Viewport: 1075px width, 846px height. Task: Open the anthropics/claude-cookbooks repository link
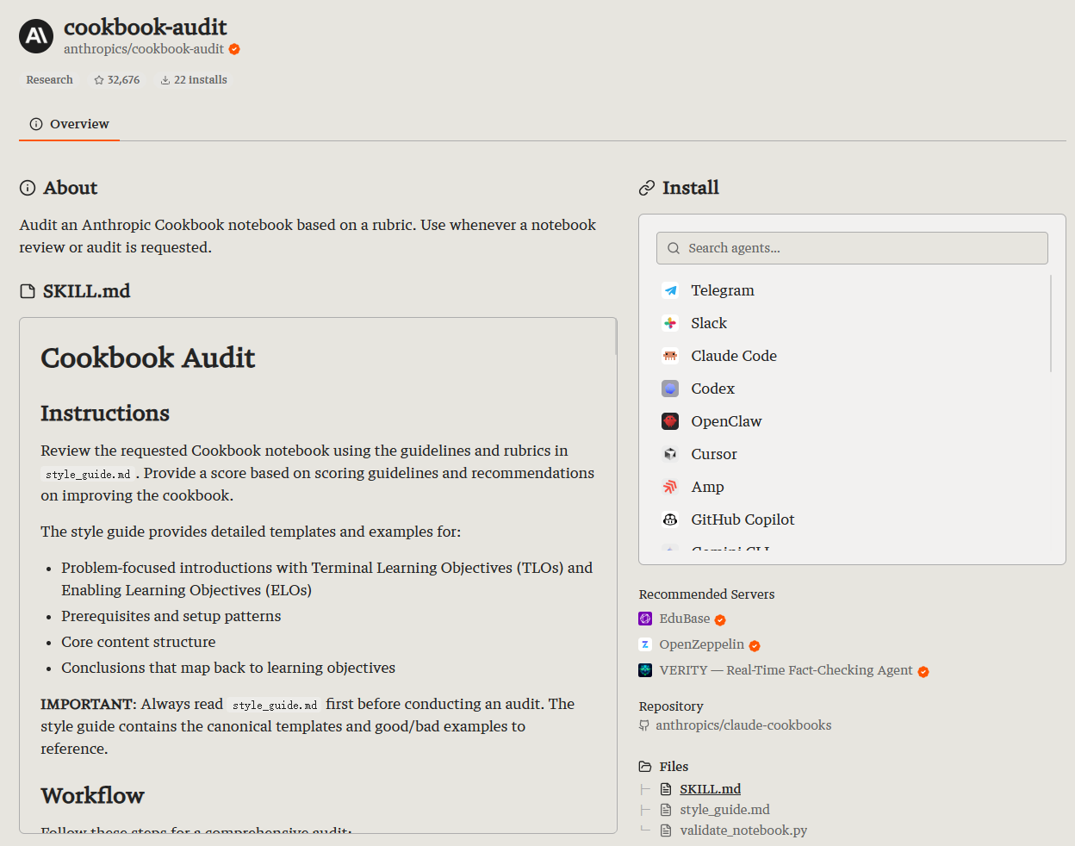click(743, 725)
